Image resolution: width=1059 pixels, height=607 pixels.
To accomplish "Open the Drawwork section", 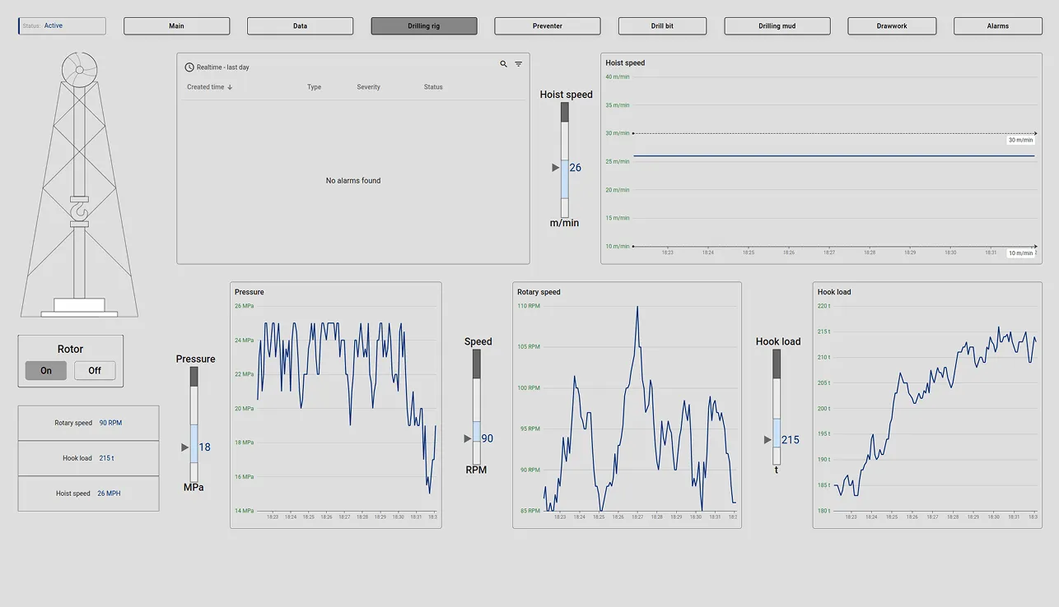I will [x=891, y=26].
